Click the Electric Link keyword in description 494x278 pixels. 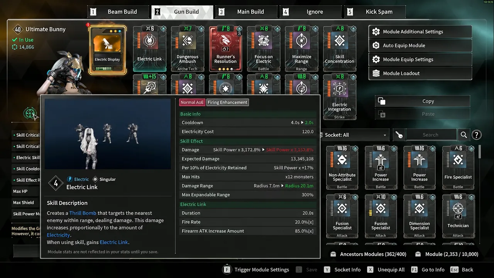point(114,242)
